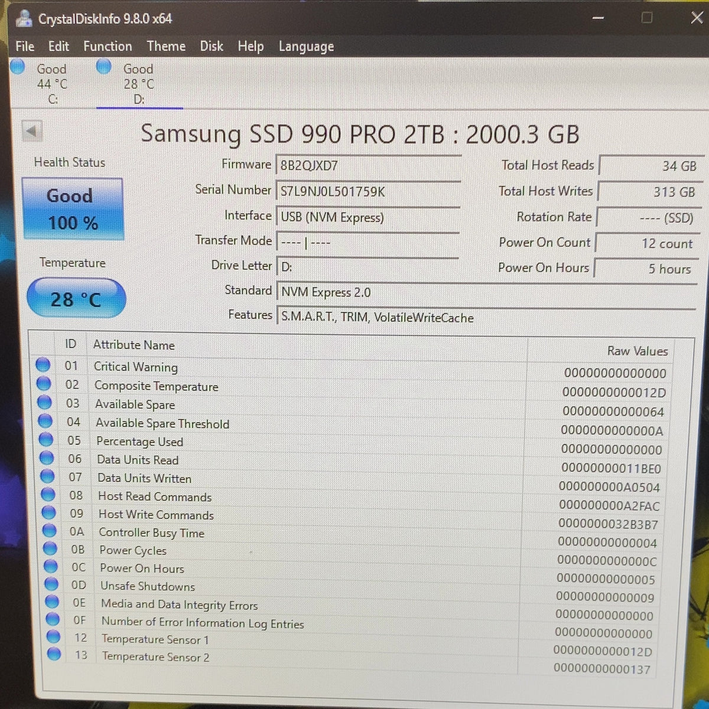
Task: Click the Power On Hours value 5 hours
Action: (646, 269)
